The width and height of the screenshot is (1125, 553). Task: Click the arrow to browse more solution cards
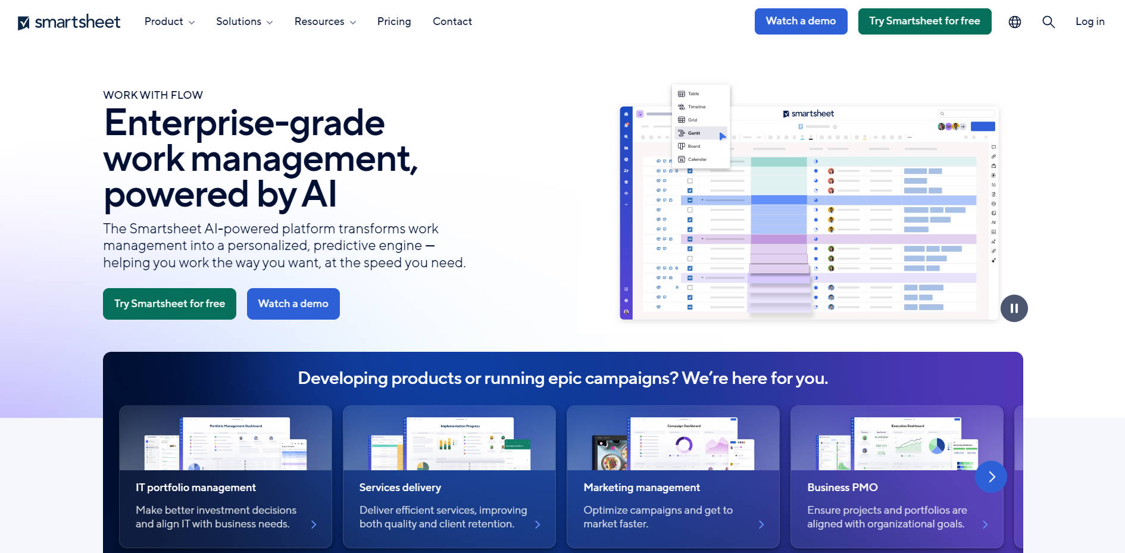tap(991, 477)
